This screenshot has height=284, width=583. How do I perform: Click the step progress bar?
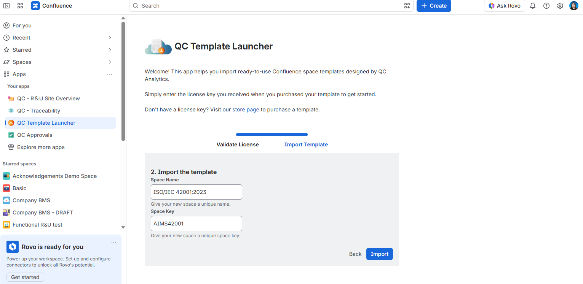[272, 135]
